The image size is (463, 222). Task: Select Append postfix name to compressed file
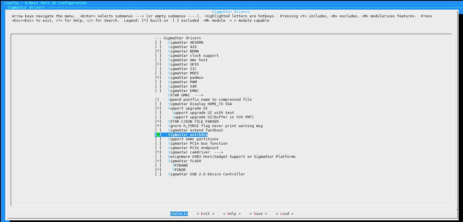(x=203, y=100)
